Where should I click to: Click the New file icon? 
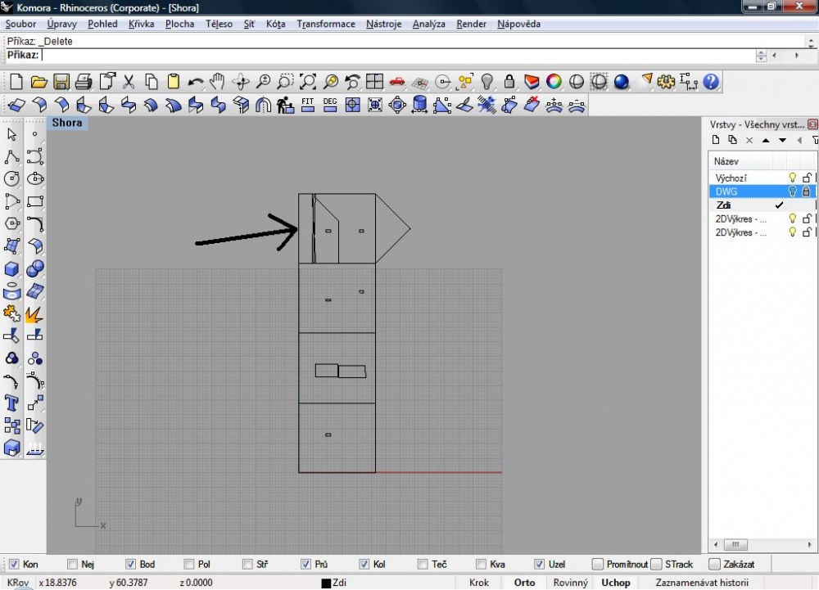point(16,81)
